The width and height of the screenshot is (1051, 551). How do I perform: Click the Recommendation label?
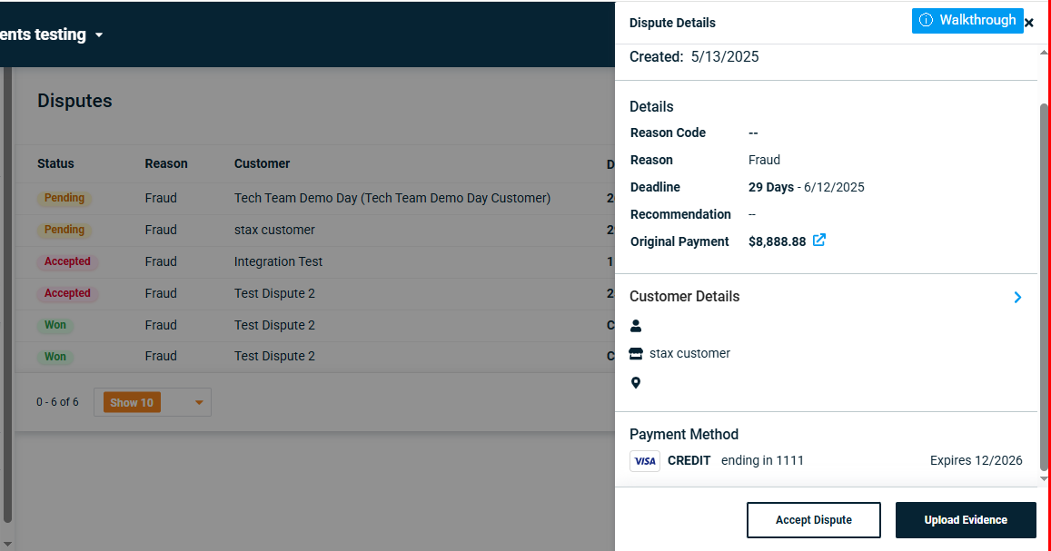tap(680, 214)
